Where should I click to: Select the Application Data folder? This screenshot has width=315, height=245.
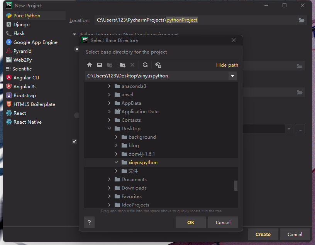tap(140, 112)
